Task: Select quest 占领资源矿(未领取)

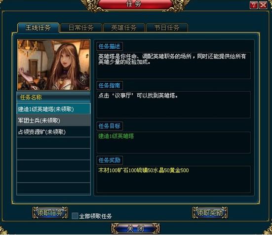Action: coord(54,132)
